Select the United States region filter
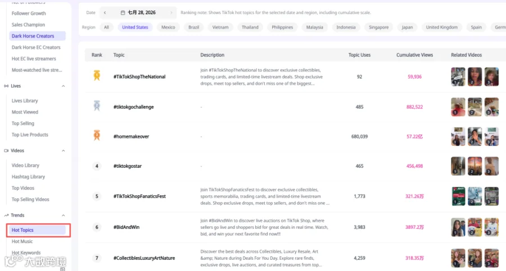 click(135, 27)
